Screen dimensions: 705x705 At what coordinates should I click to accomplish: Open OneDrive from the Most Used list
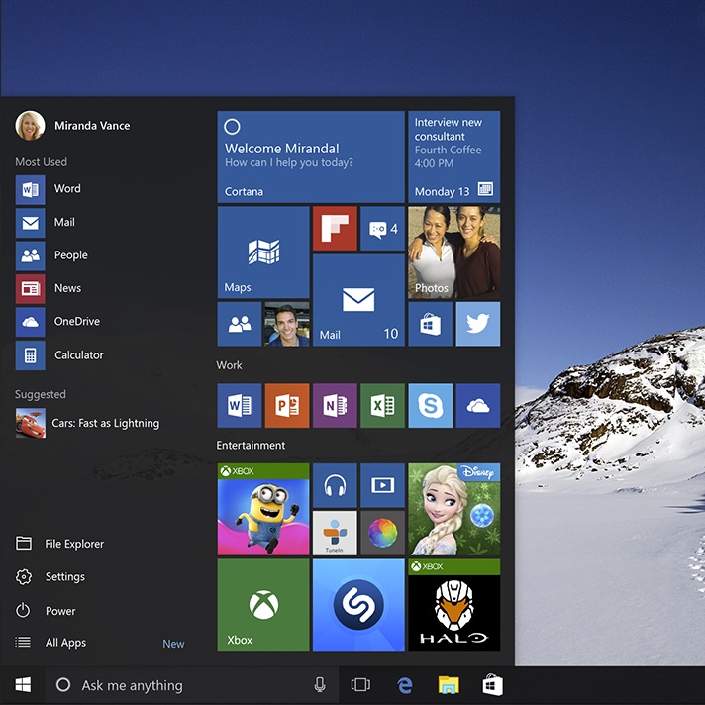click(58, 322)
